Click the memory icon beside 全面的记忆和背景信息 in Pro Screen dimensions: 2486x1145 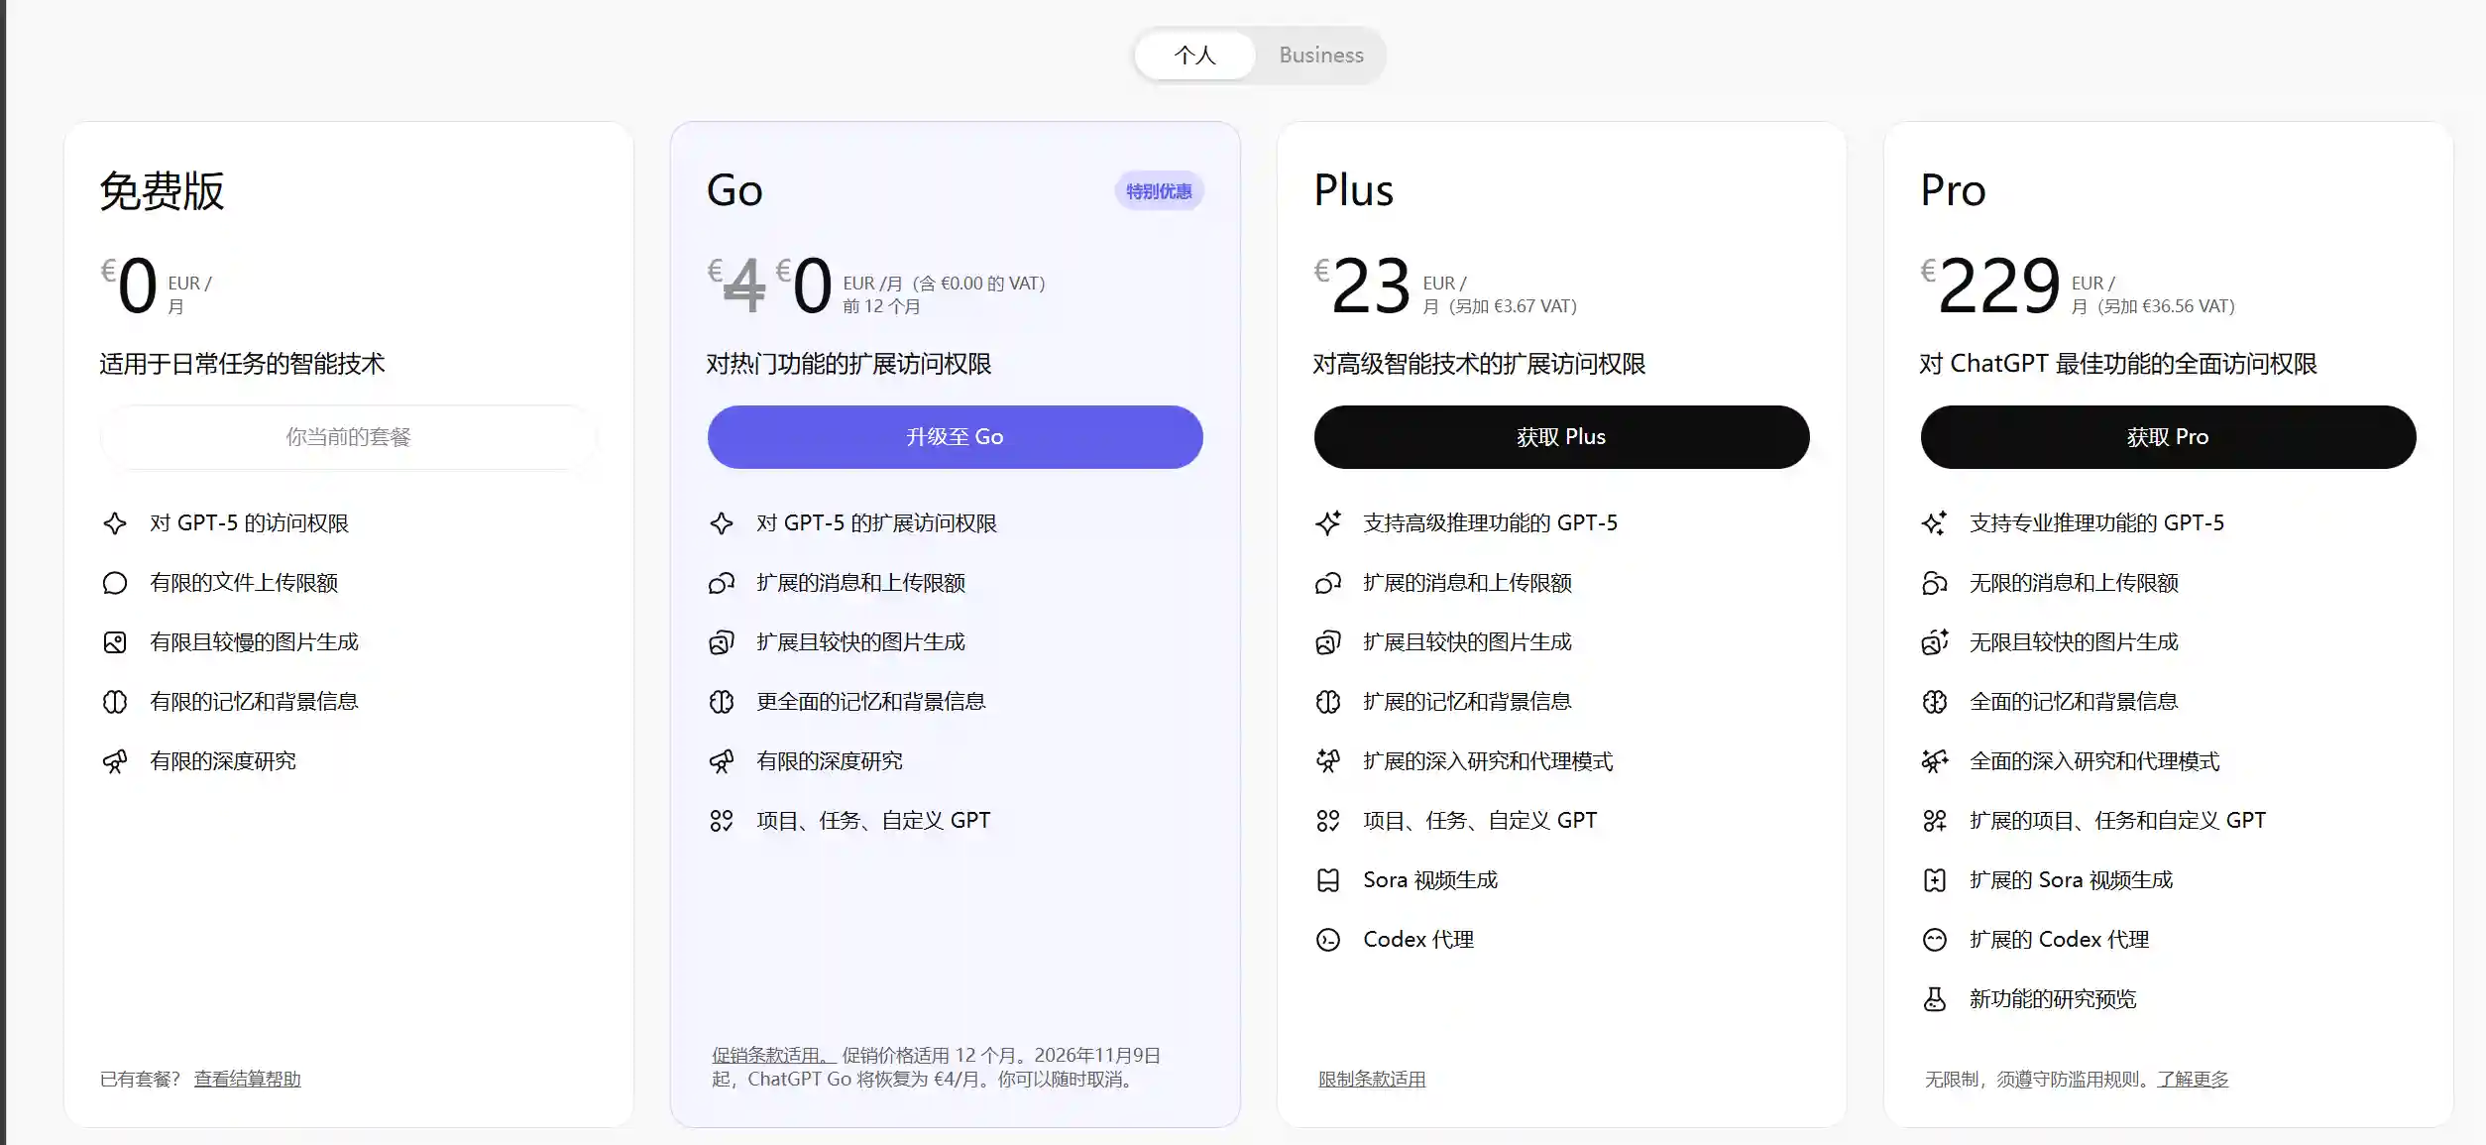(x=1935, y=702)
